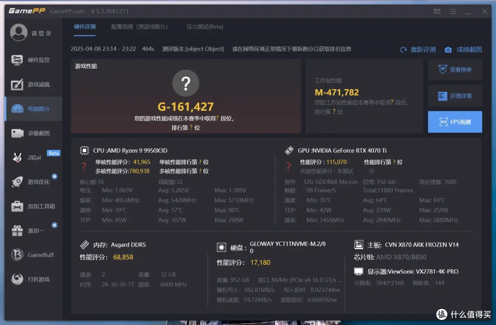Click the game performance question mark badge

tap(186, 83)
